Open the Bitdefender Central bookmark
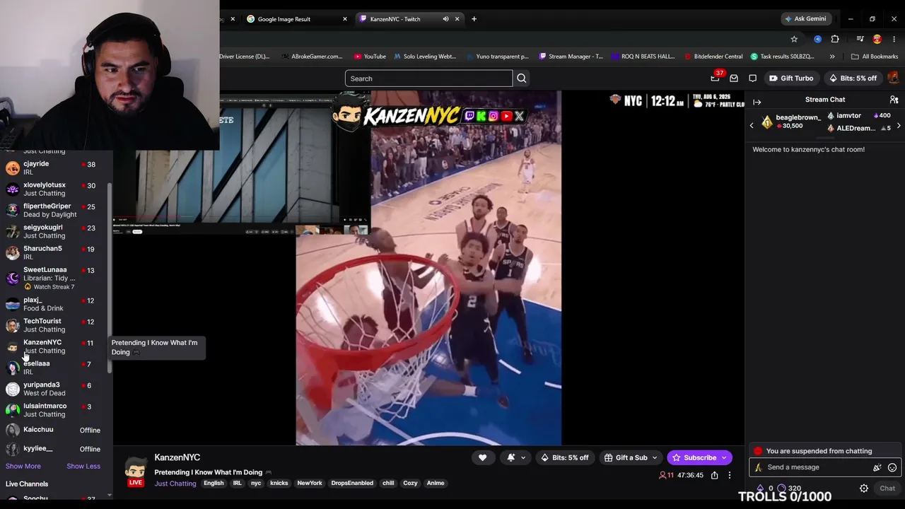The height and width of the screenshot is (509, 905). coord(713,57)
